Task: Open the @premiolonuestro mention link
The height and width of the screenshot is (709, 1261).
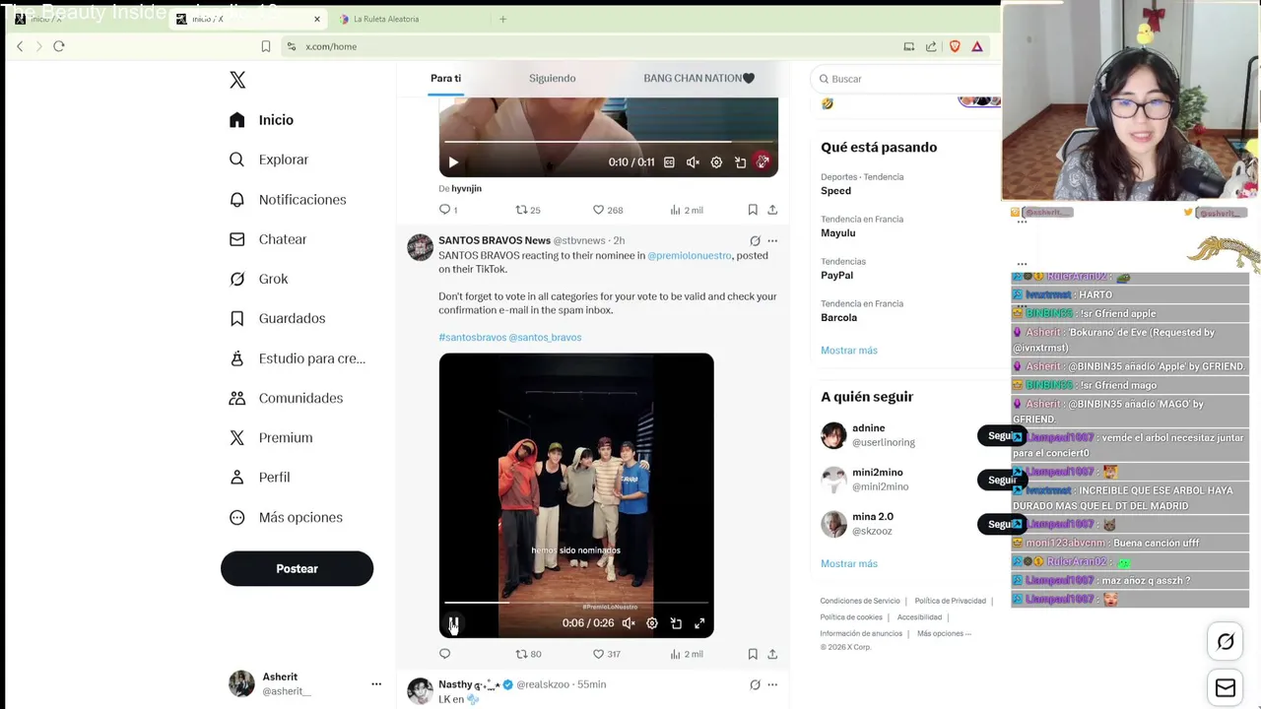Action: (690, 256)
